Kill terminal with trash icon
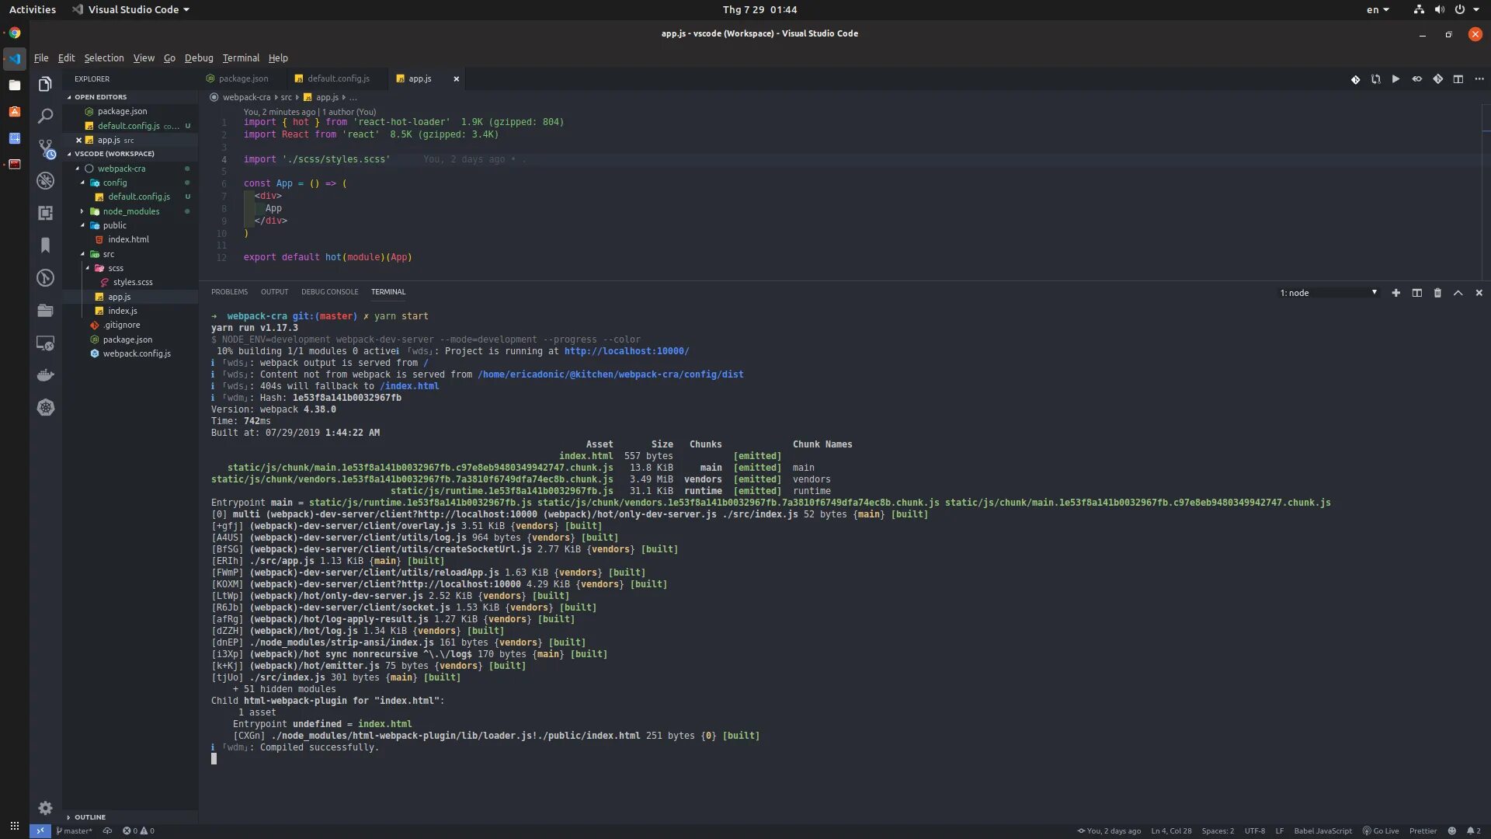The height and width of the screenshot is (839, 1491). click(x=1437, y=293)
